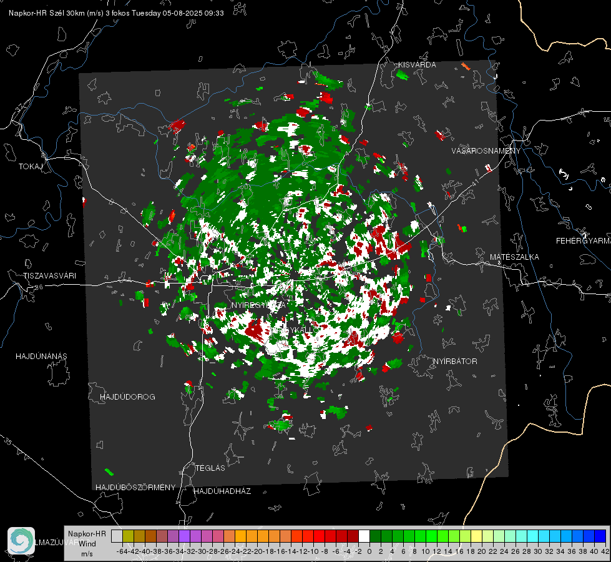
Task: Click the HAJDÚBÖSZÖRMÉNY town label
Action: 135,488
